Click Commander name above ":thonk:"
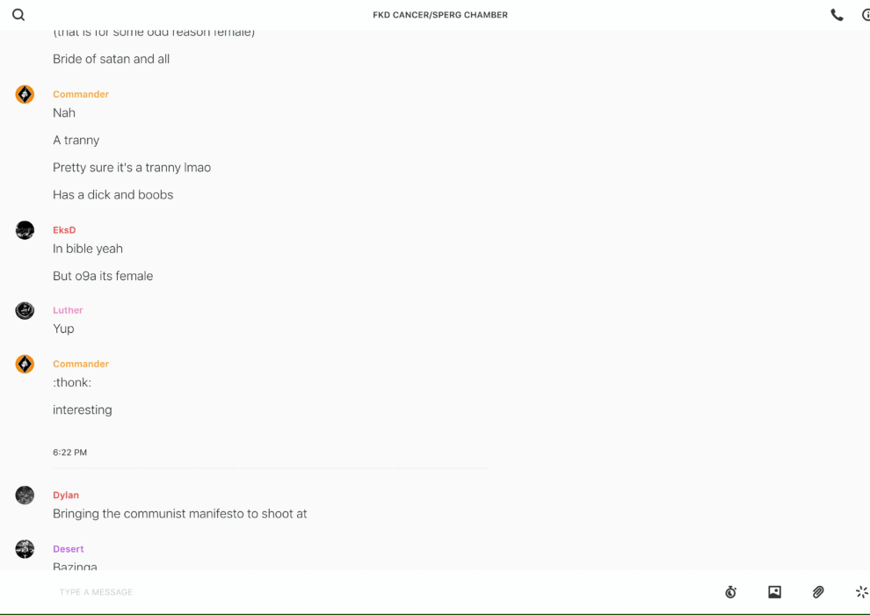 (x=81, y=364)
